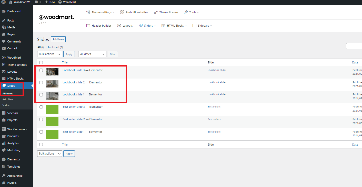Viewport: 362px width, 187px height.
Task: Click the Add New button beside Slides heading
Action: click(x=58, y=39)
